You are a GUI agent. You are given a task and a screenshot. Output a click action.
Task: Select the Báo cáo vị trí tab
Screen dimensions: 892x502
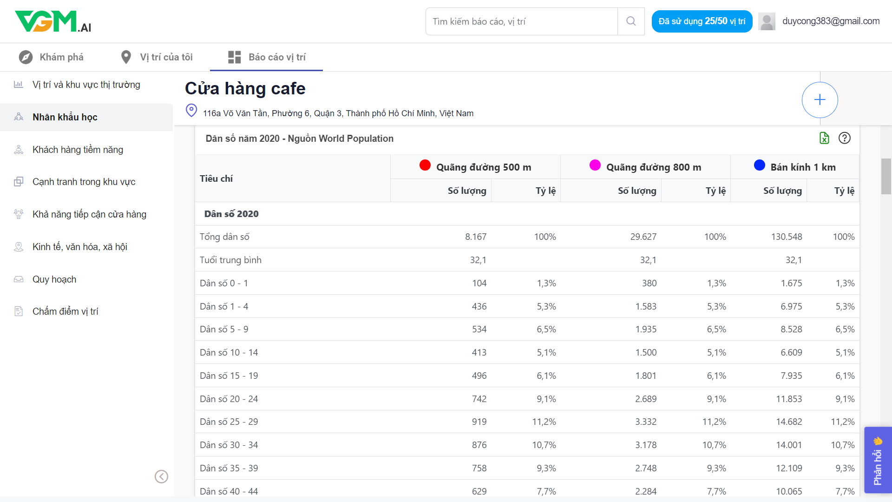[267, 57]
